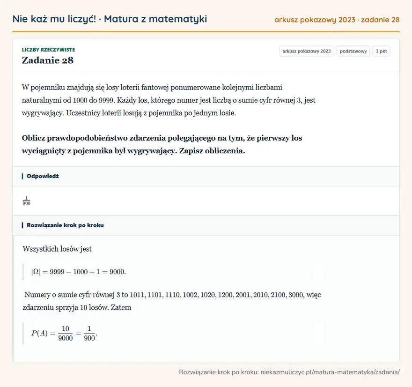Click the 'podstawowy' level tag
Viewport: 412px width, 387px height.
353,51
